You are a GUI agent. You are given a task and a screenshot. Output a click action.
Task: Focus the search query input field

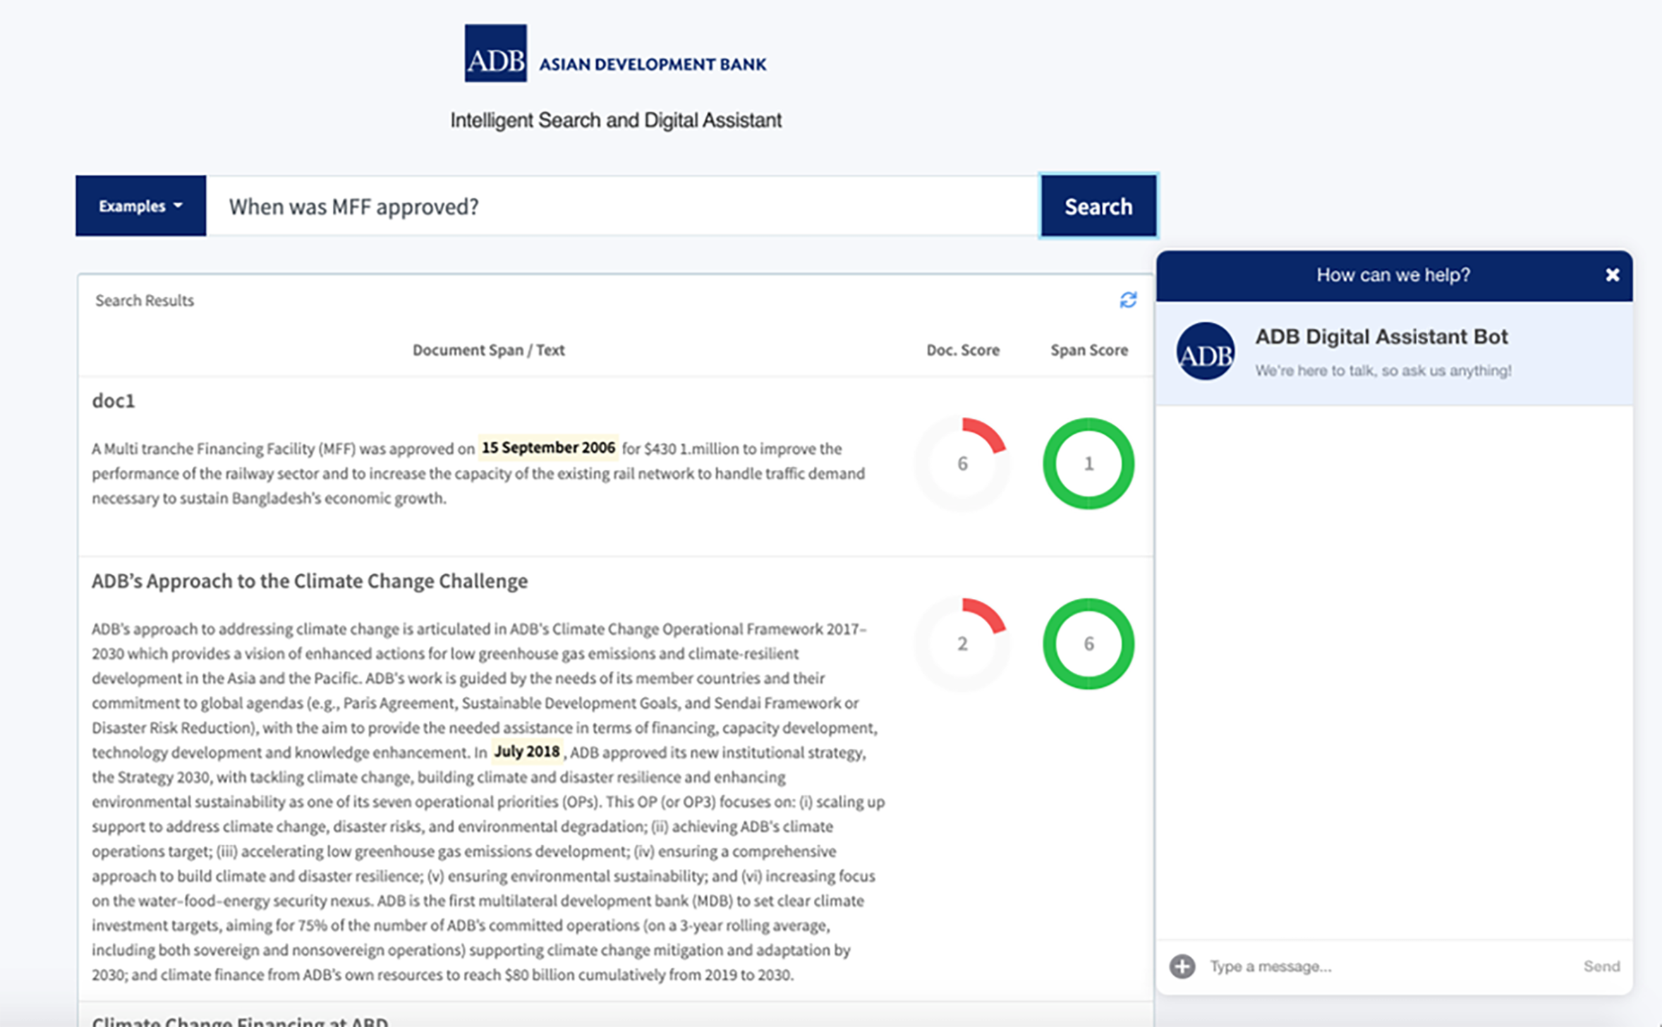(621, 207)
